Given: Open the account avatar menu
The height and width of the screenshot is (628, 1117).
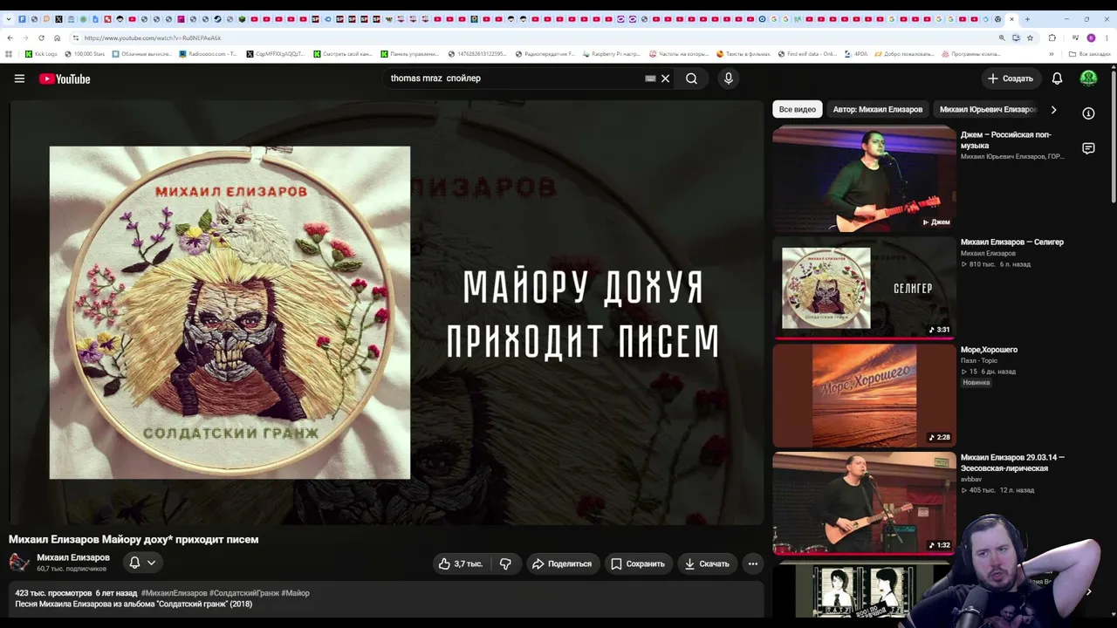Looking at the screenshot, I should (1088, 78).
